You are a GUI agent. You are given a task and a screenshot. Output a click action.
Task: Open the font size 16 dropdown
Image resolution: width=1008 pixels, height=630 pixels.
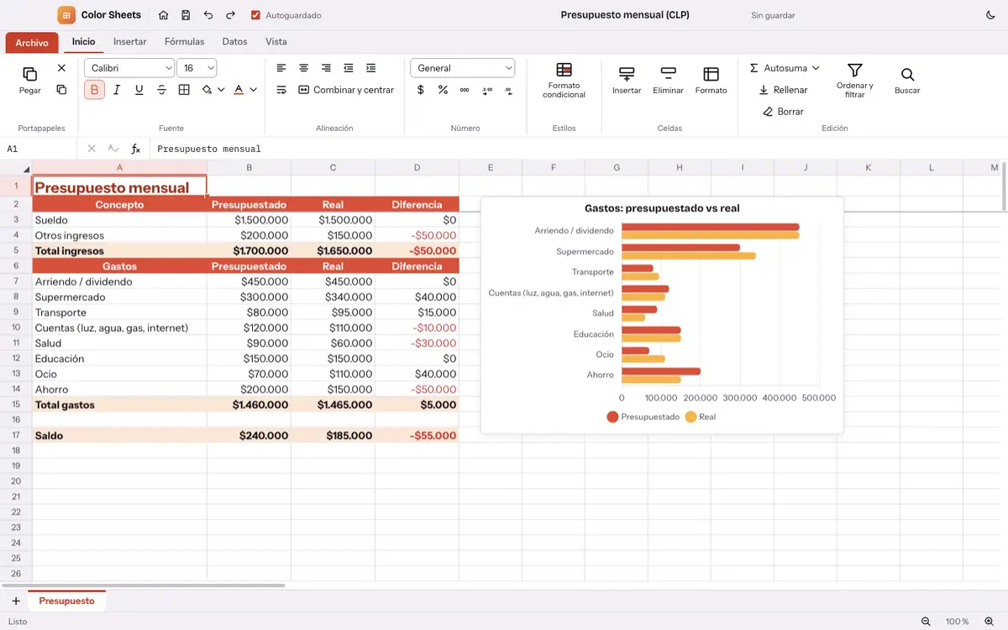[x=197, y=68]
